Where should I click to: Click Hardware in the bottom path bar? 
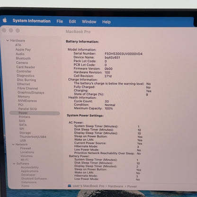click(116, 186)
